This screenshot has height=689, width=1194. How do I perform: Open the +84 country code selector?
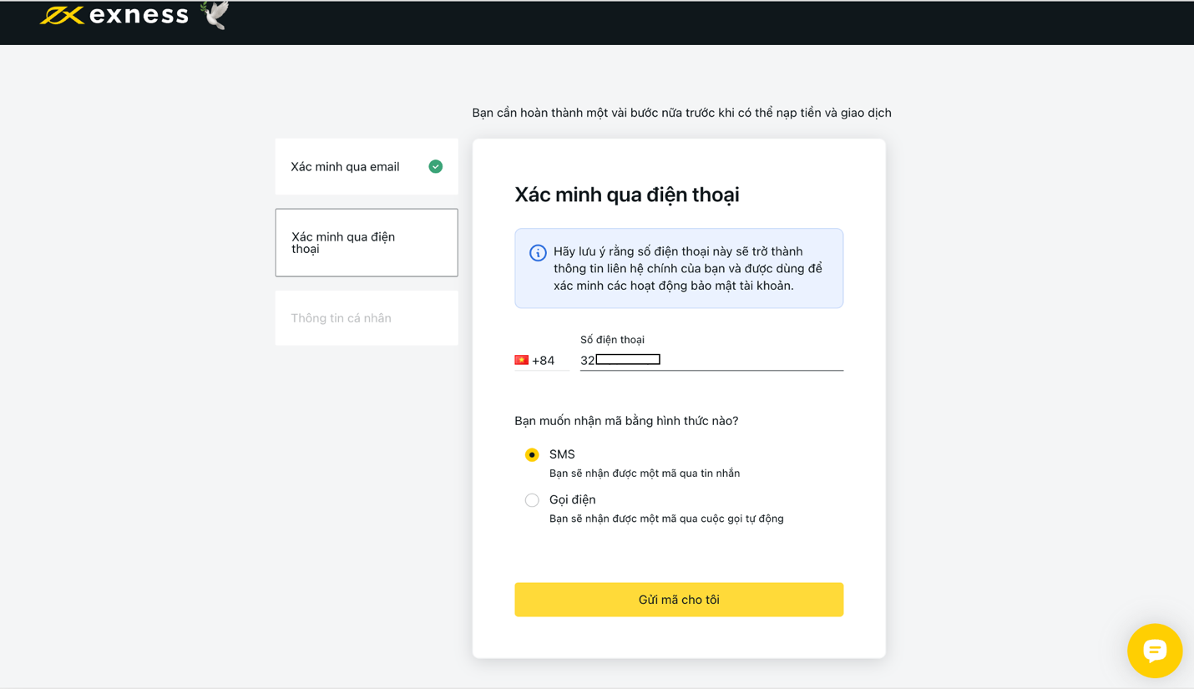pyautogui.click(x=543, y=361)
